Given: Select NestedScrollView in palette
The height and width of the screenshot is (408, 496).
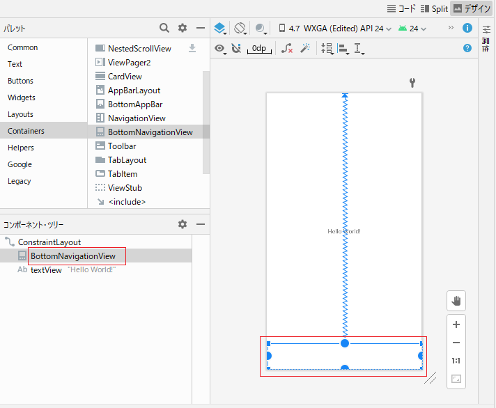Looking at the screenshot, I should [x=139, y=48].
